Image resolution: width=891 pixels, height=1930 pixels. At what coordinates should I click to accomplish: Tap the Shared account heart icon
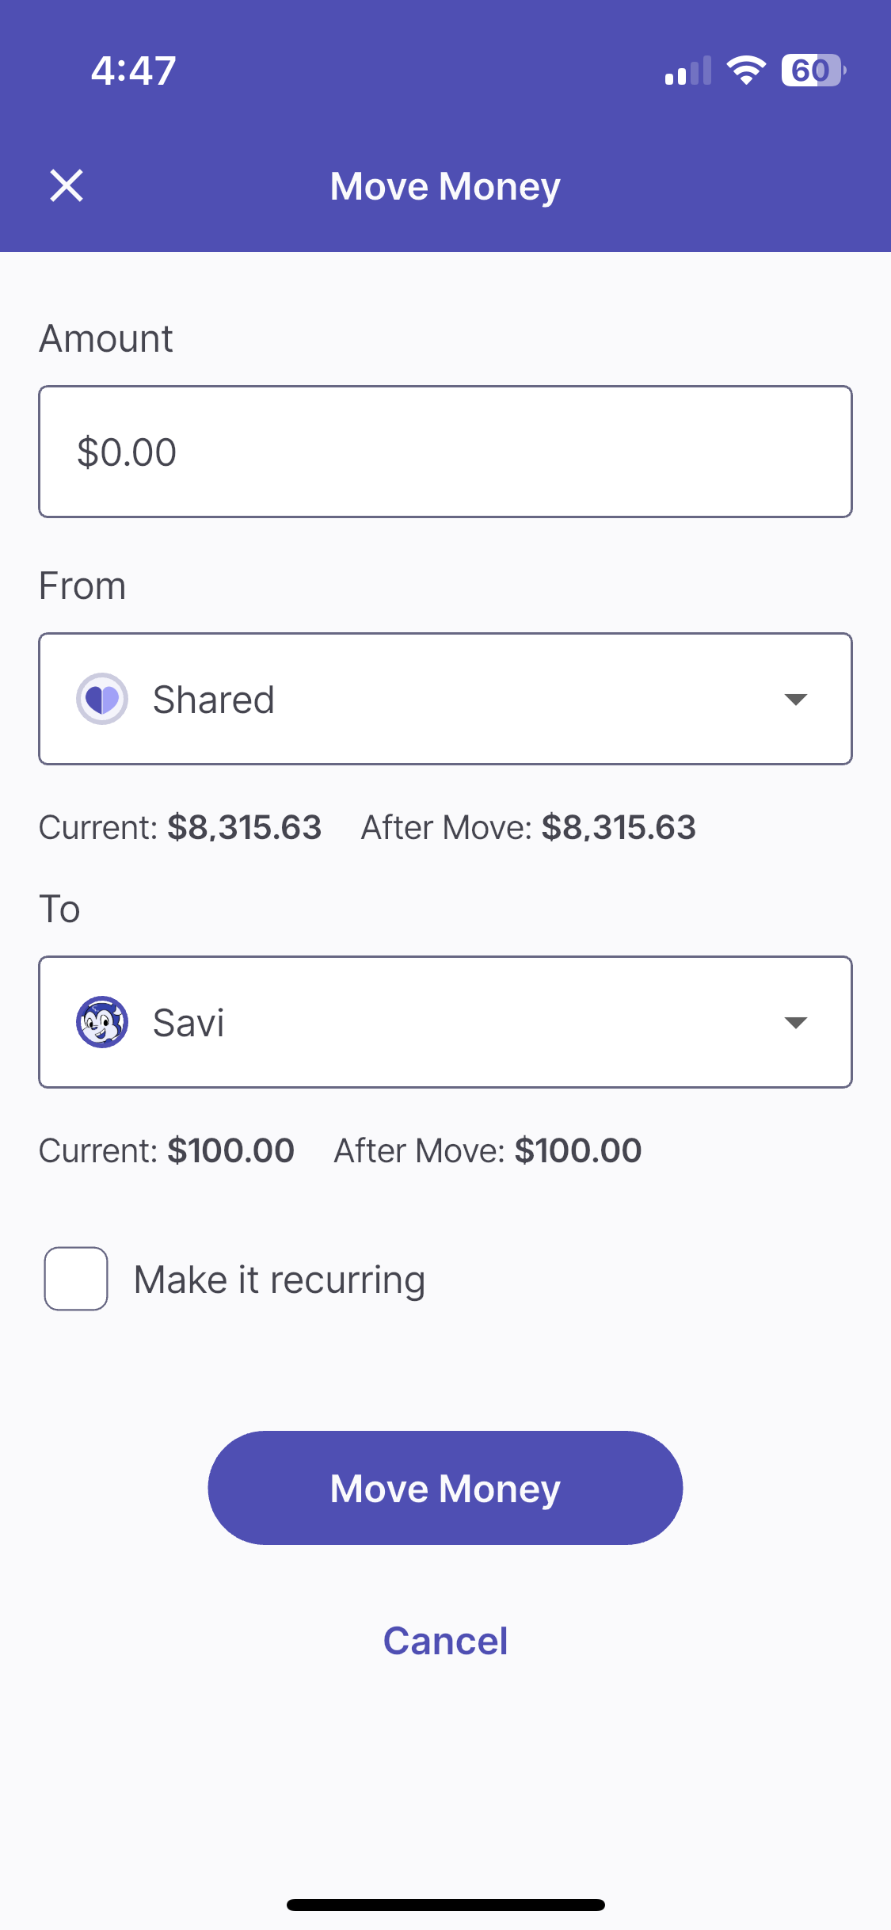tap(102, 699)
